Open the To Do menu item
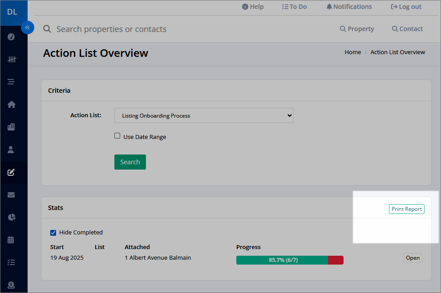Image resolution: width=441 pixels, height=293 pixels. [x=295, y=7]
